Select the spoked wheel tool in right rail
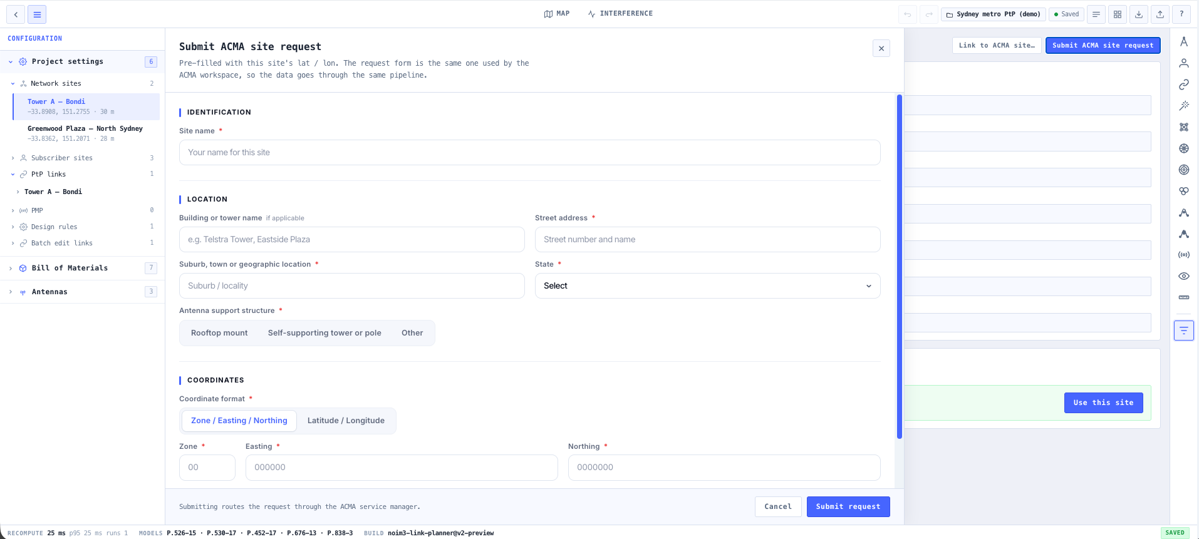 pos(1184,148)
